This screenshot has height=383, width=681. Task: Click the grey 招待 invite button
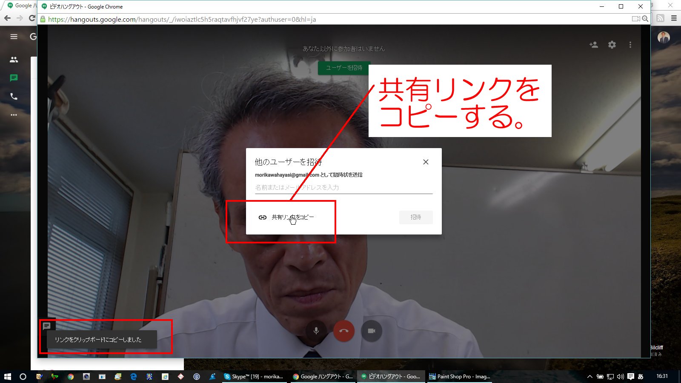(416, 217)
